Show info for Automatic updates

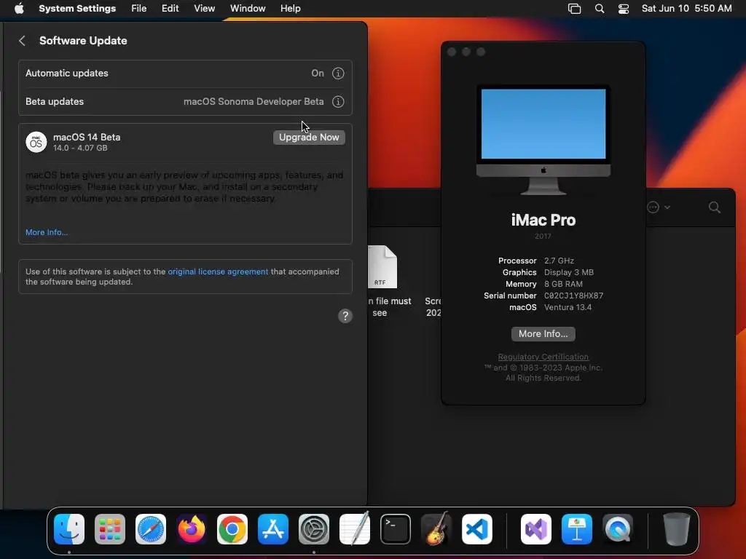pos(338,74)
